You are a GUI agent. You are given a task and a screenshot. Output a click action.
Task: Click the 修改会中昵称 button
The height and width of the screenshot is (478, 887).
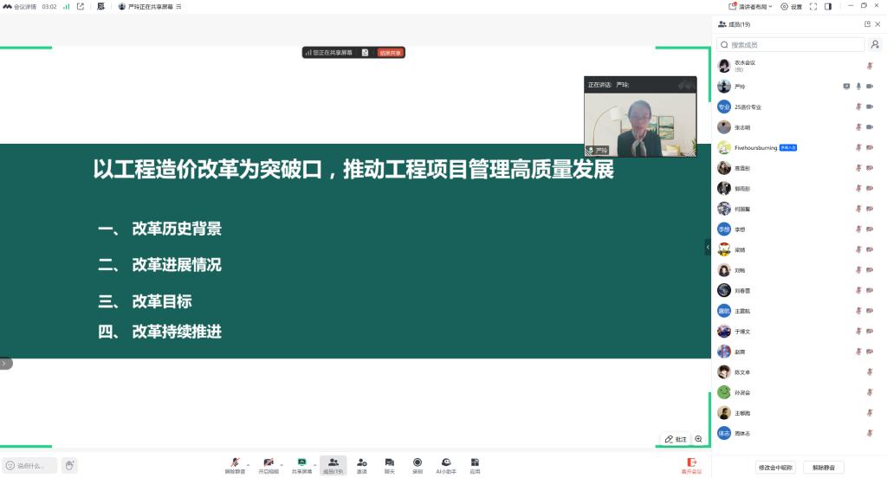(x=774, y=468)
